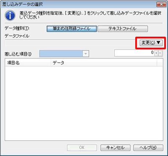The height and width of the screenshot is (156, 168).
Task: Click the データ column header
Action: pyautogui.click(x=104, y=63)
